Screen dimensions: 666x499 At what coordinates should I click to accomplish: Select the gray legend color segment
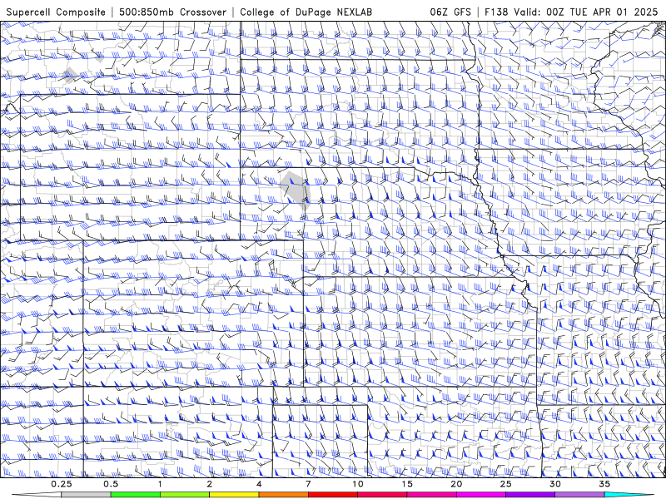tap(86, 495)
